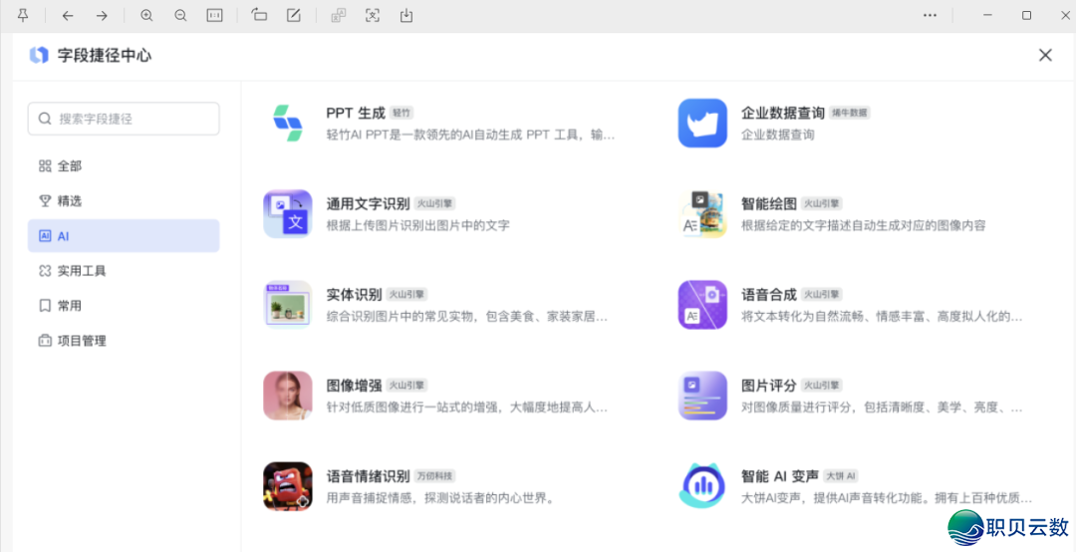Open the 通用文字识别 app icon
The height and width of the screenshot is (552, 1076).
(x=288, y=213)
